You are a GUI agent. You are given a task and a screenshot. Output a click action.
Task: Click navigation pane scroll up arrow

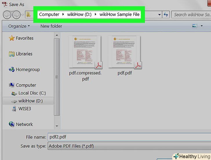point(57,35)
